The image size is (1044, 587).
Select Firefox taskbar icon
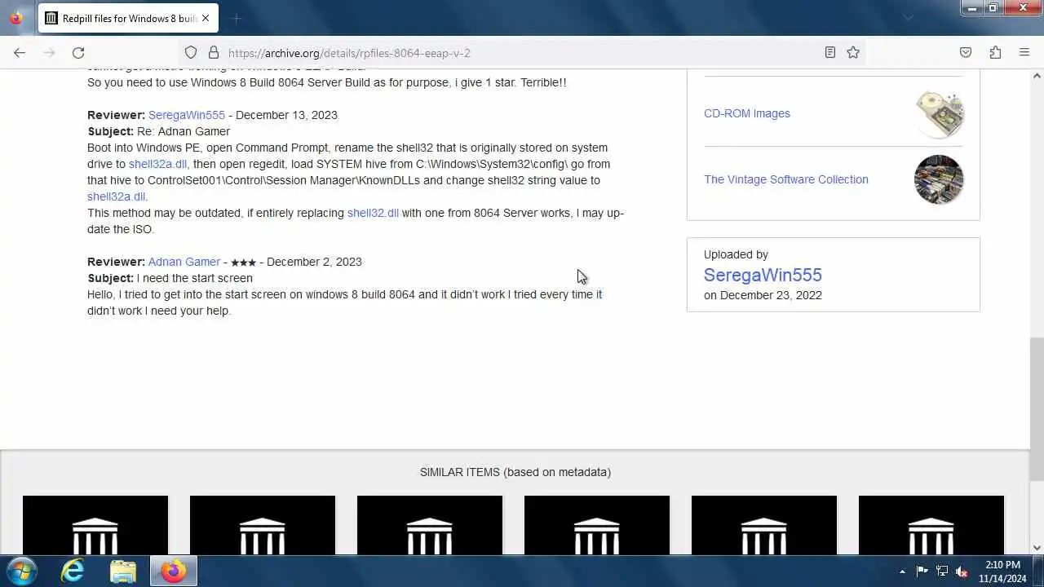(x=173, y=571)
